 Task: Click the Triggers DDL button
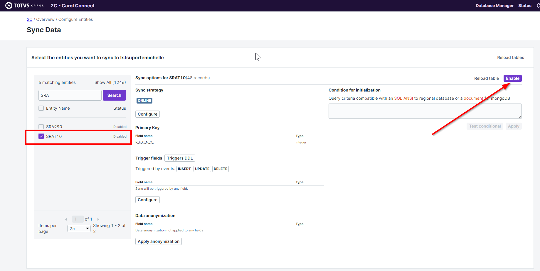[x=180, y=158]
